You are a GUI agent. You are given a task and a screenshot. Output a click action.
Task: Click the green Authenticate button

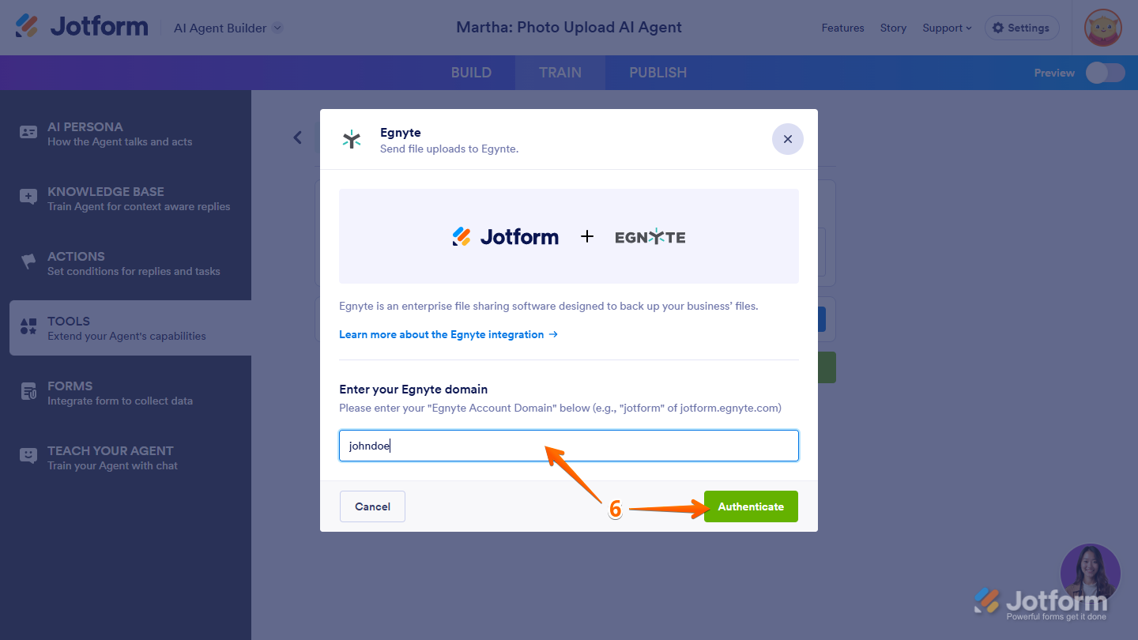[751, 506]
